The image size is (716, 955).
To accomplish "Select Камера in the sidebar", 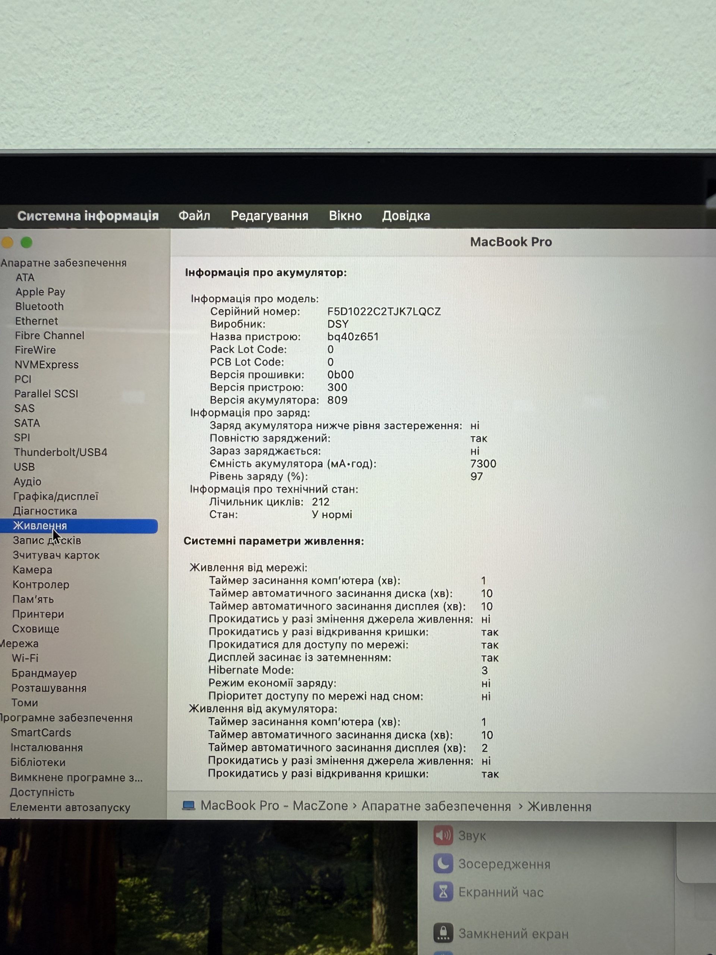I will pyautogui.click(x=32, y=570).
